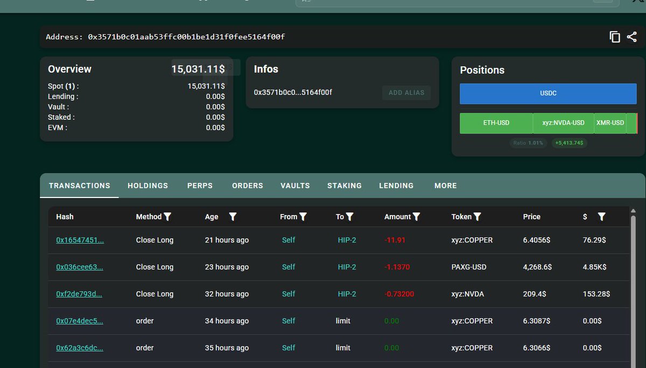Go to the Vaults tab
Screen dimensions: 646x368
point(295,186)
